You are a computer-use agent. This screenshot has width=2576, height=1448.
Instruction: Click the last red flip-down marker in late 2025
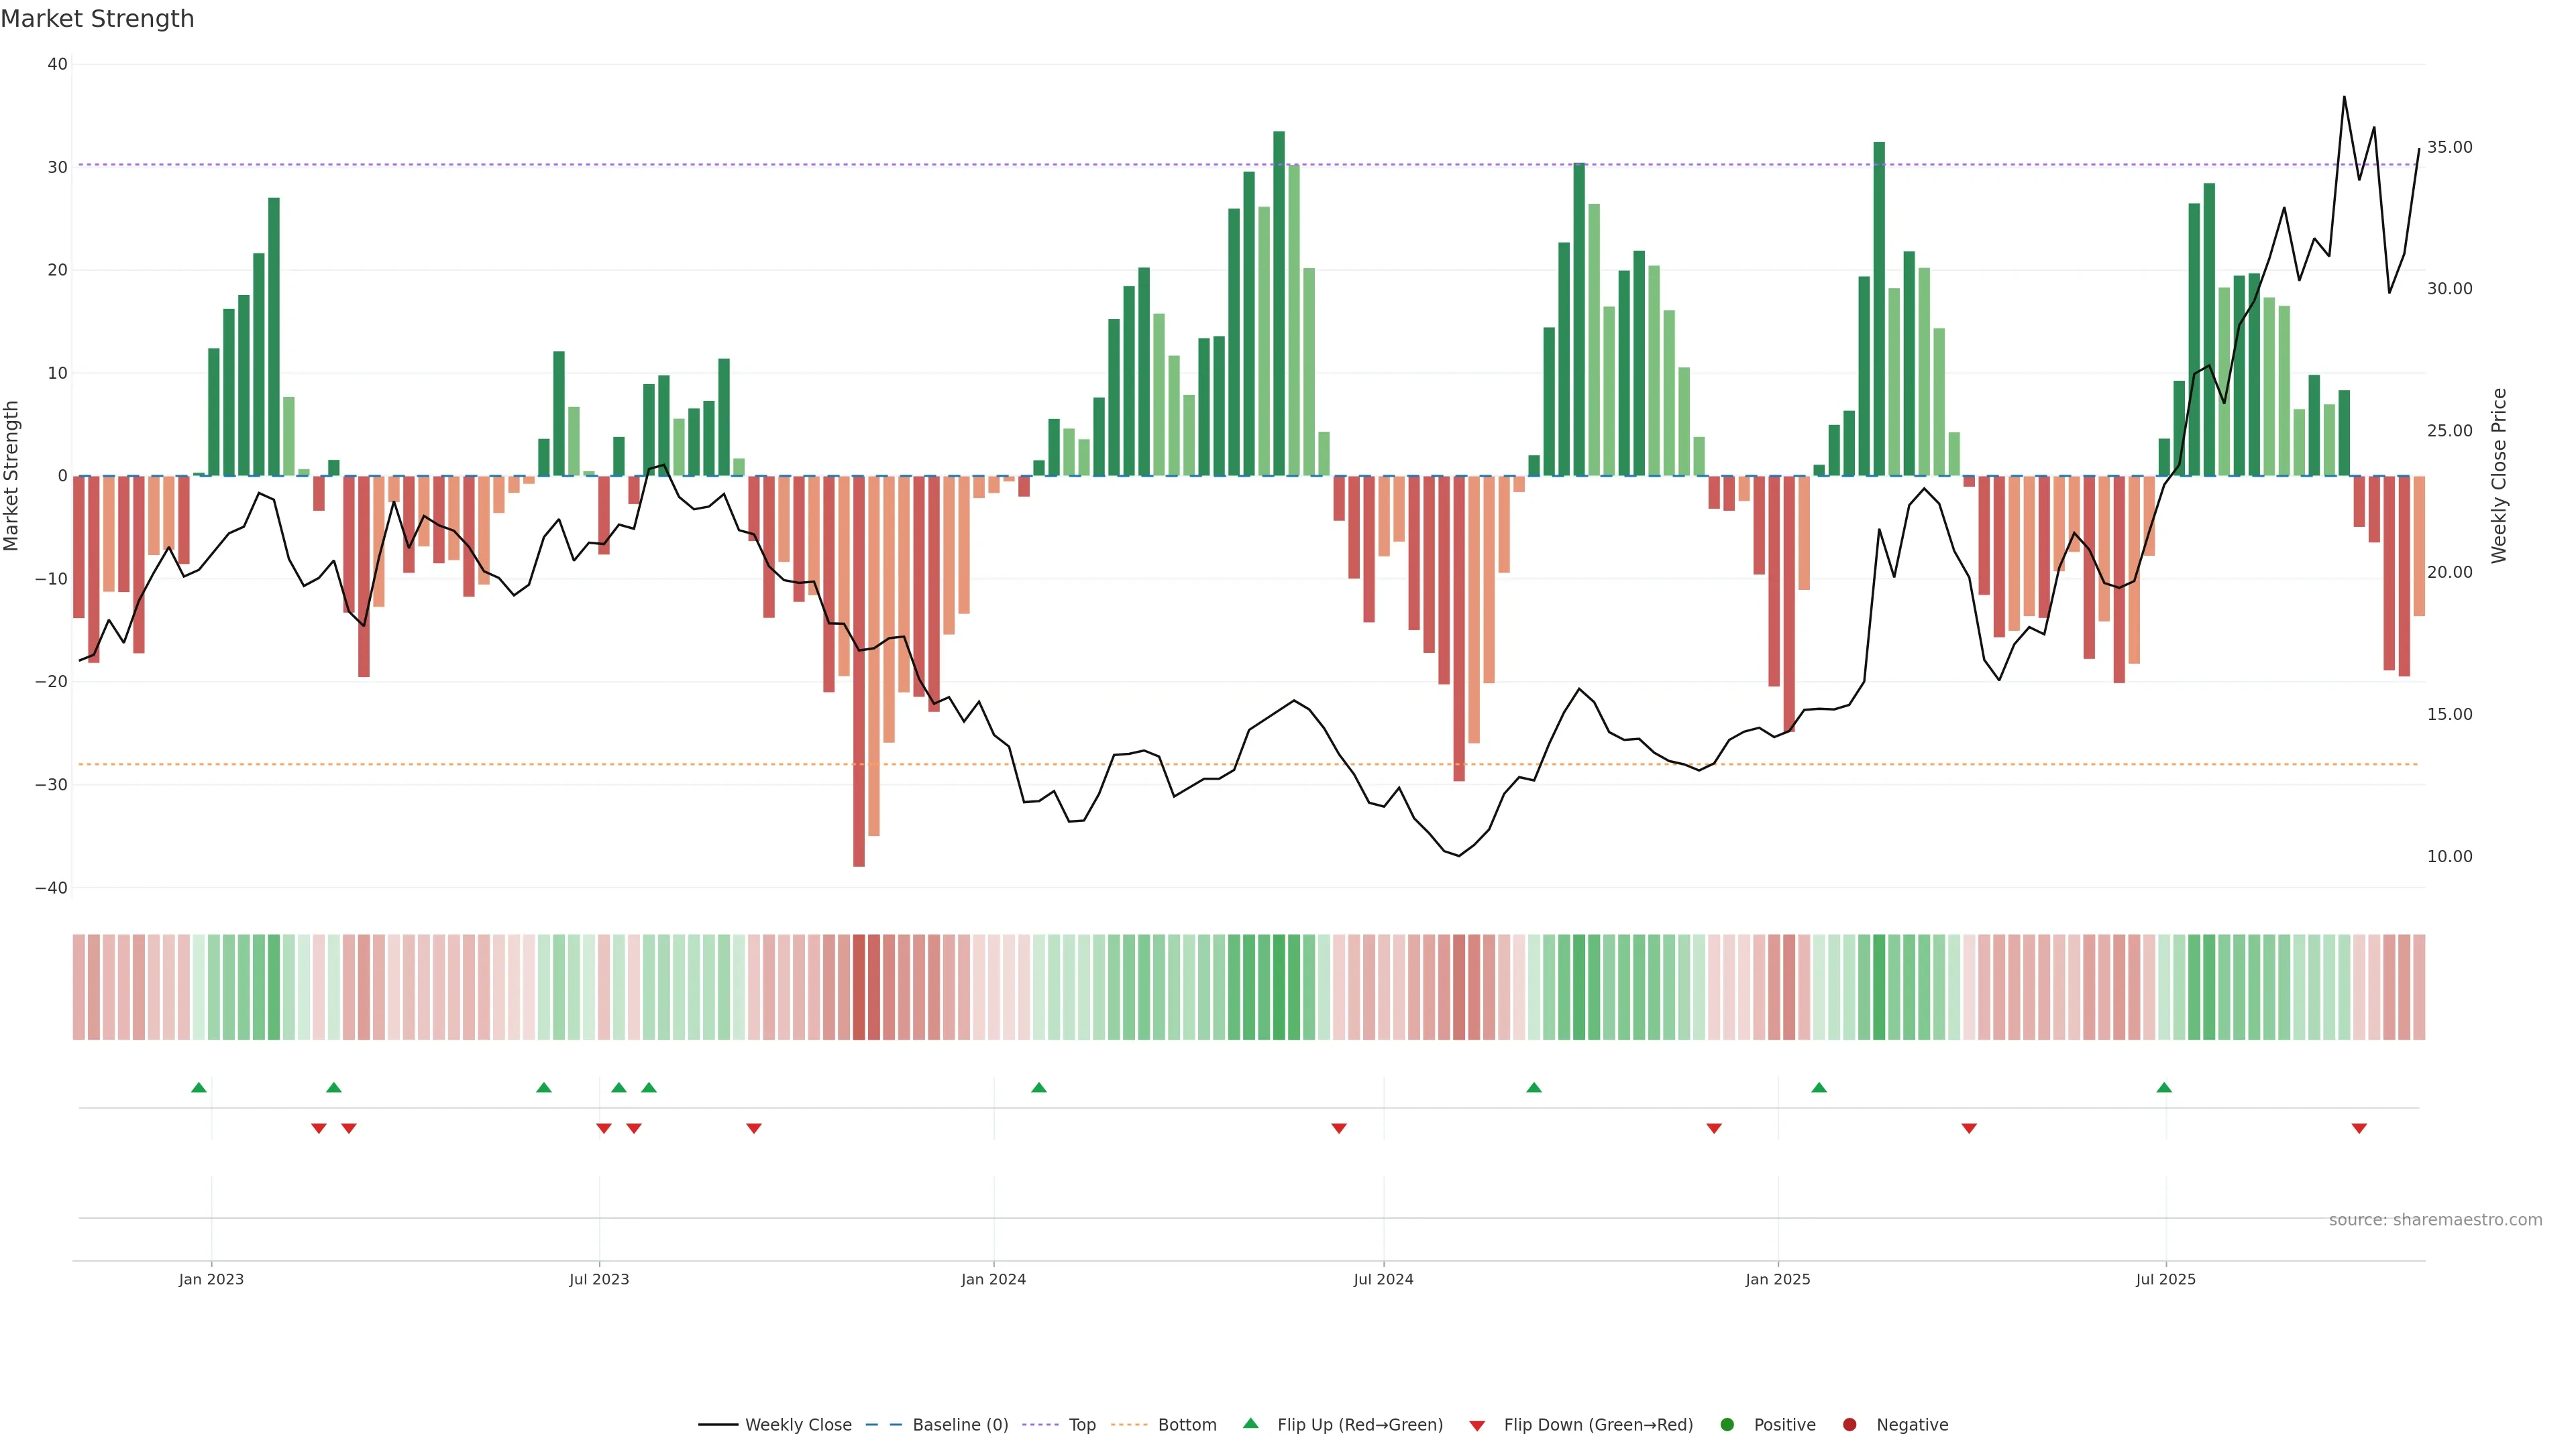[2359, 1128]
